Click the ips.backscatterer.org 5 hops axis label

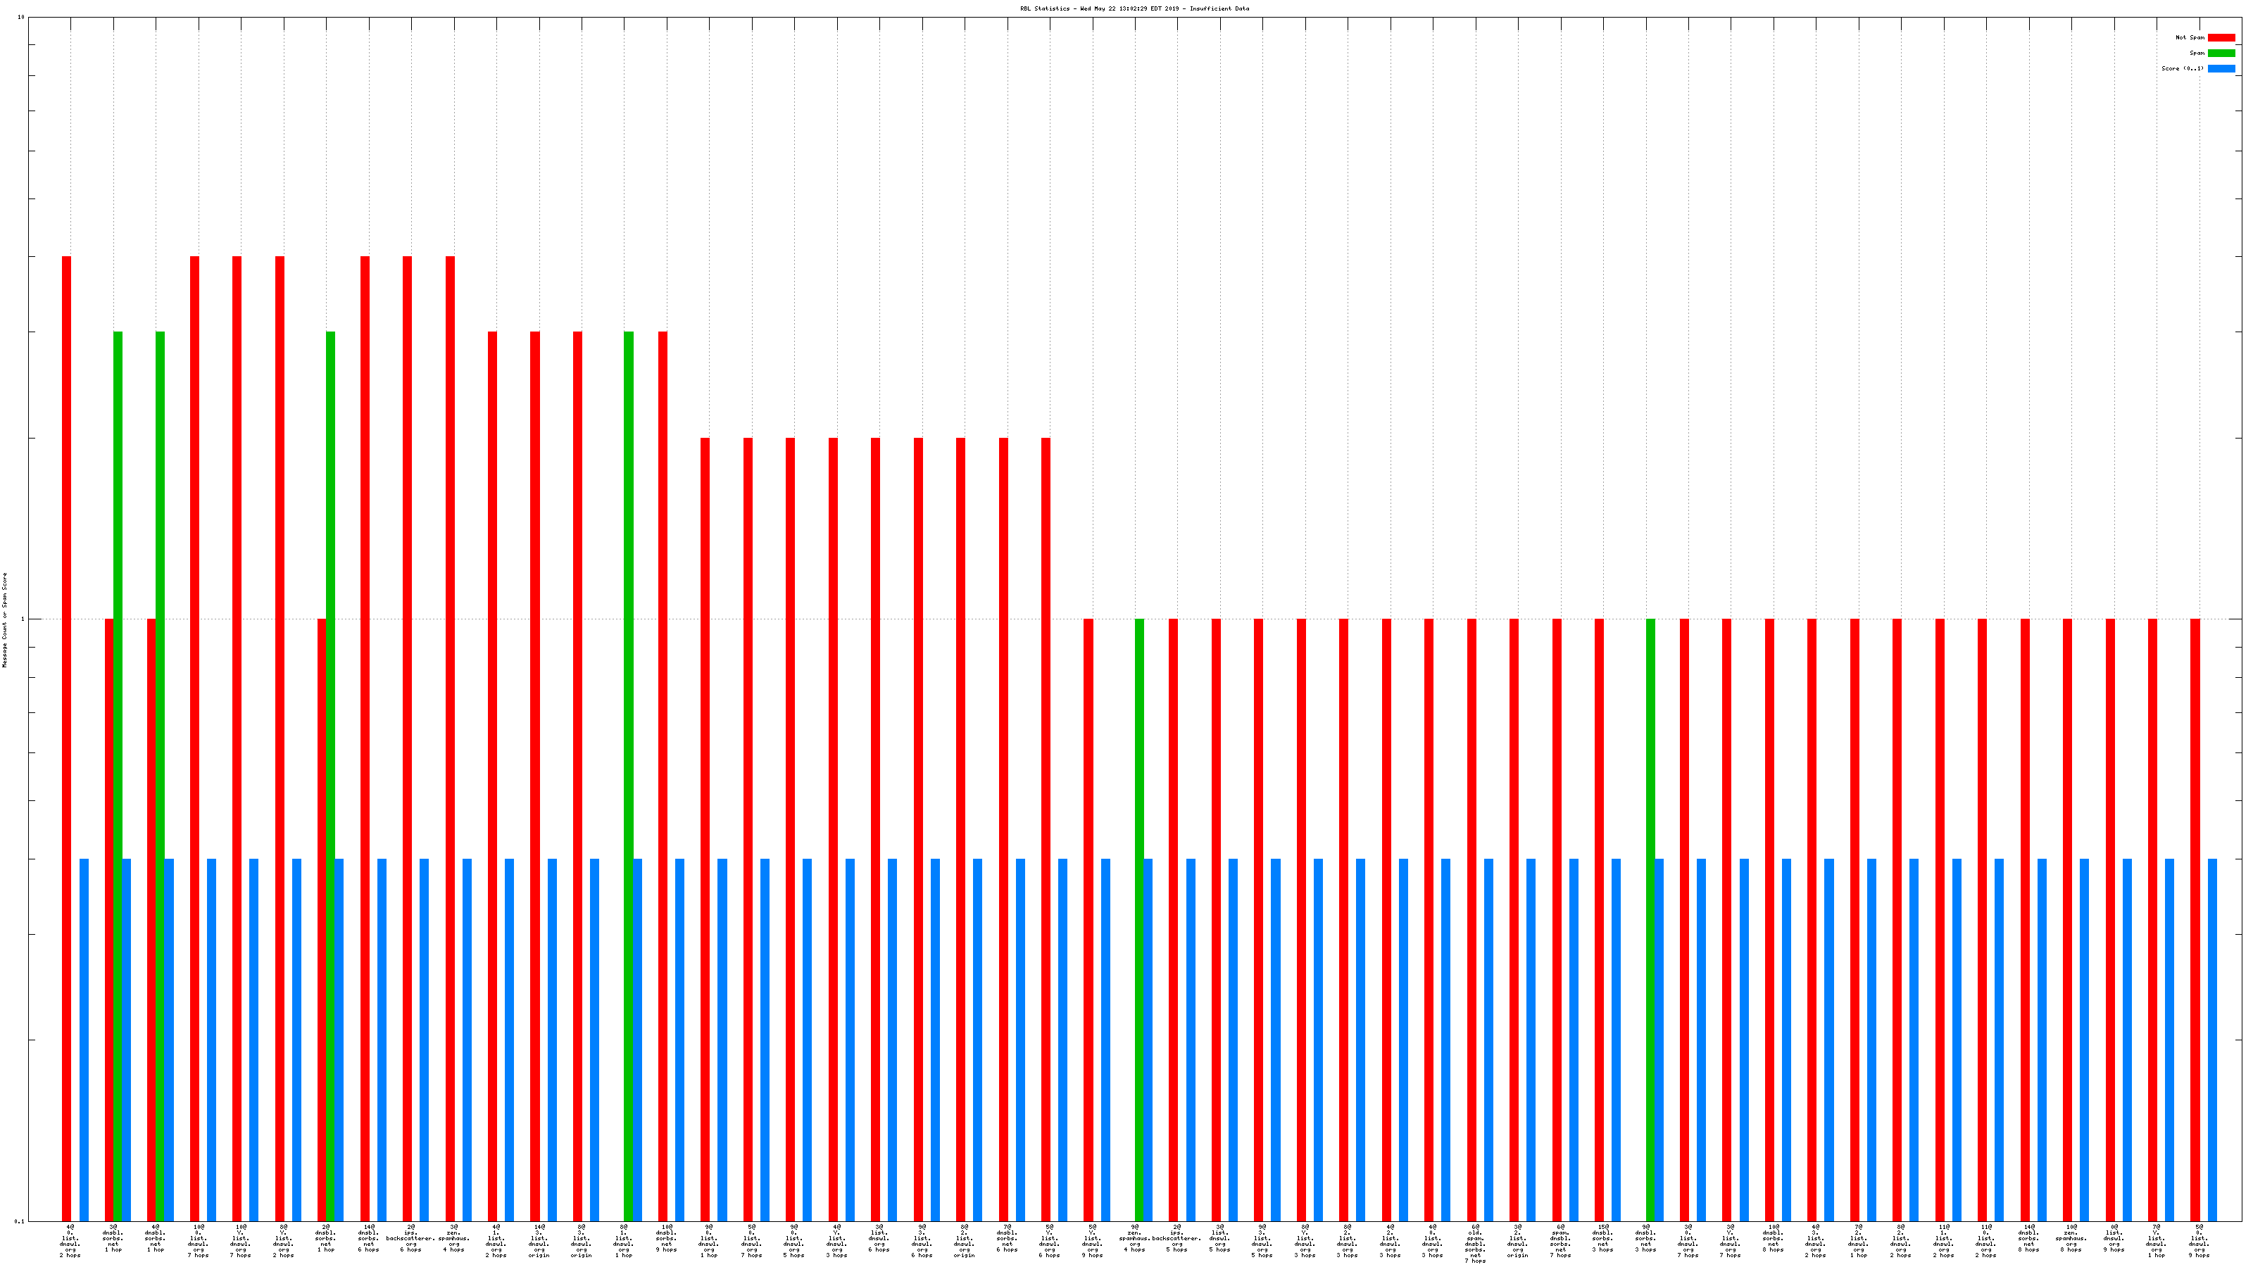coord(1176,1238)
